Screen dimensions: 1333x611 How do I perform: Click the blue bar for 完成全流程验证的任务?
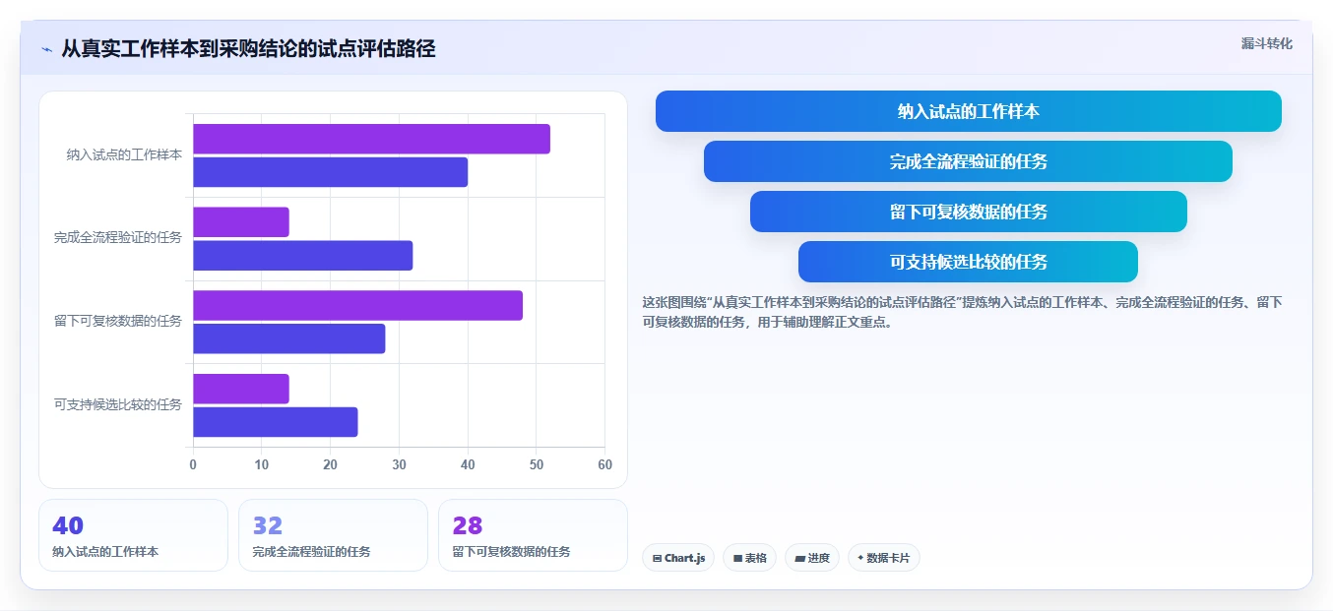point(302,256)
